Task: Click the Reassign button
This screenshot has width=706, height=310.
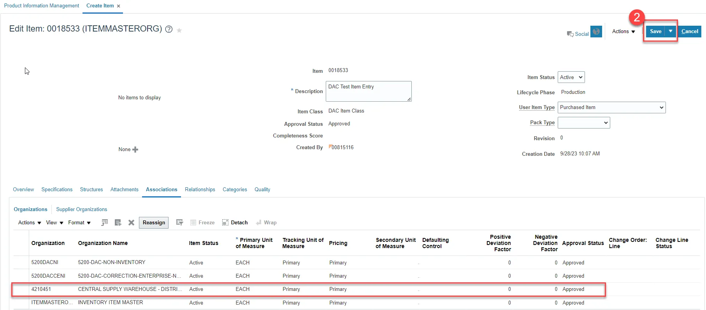Action: [154, 222]
